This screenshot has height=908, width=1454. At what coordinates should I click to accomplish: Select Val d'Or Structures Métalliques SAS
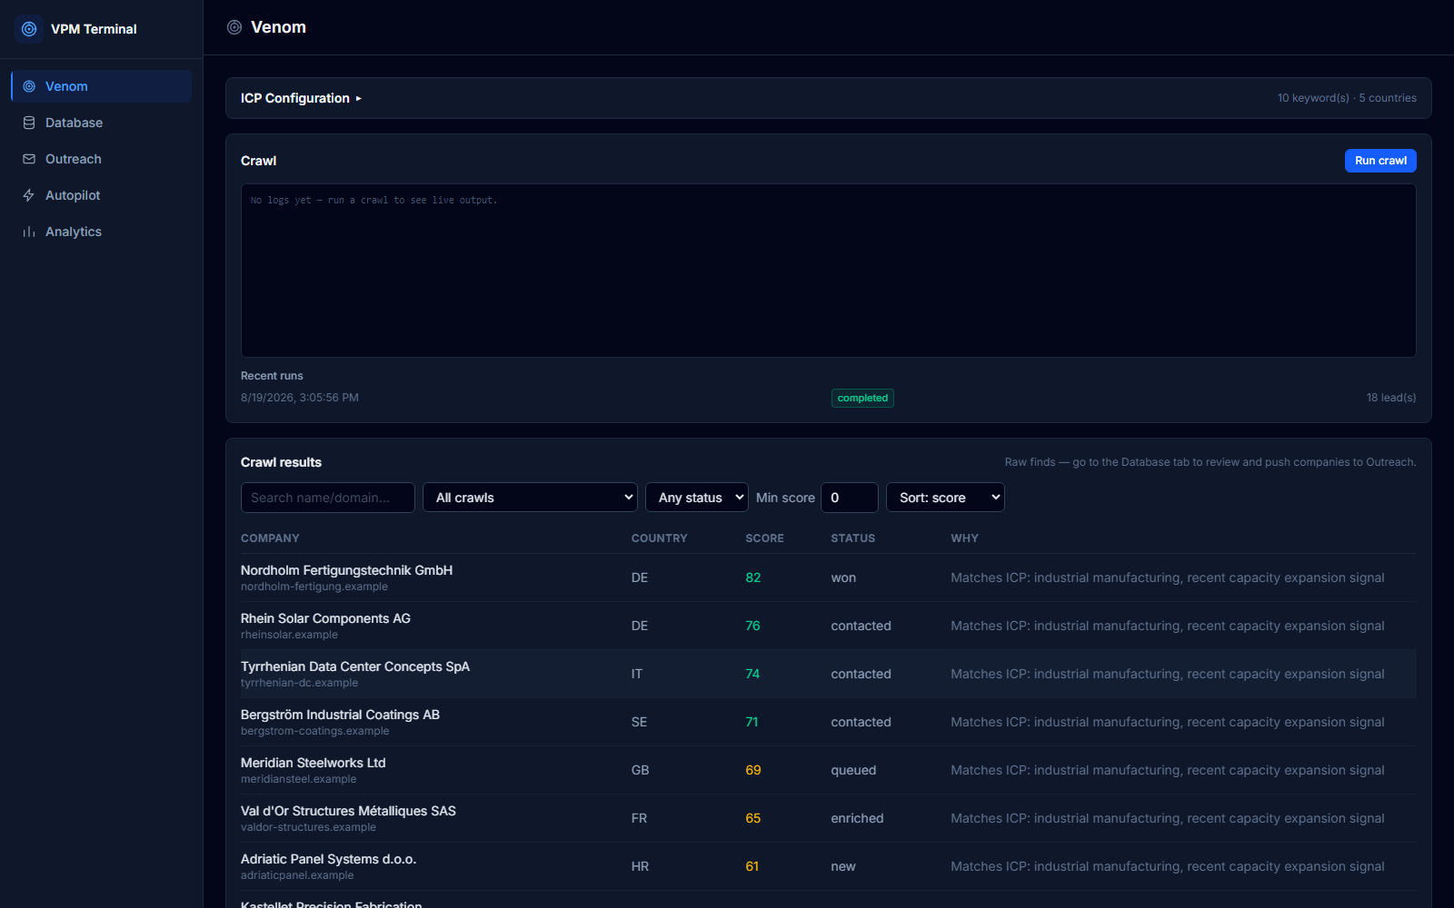829,818
